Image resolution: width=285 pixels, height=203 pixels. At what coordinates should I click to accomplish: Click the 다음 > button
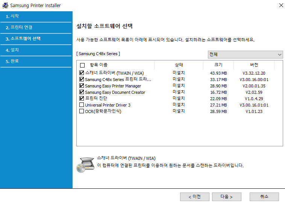[x=227, y=197]
